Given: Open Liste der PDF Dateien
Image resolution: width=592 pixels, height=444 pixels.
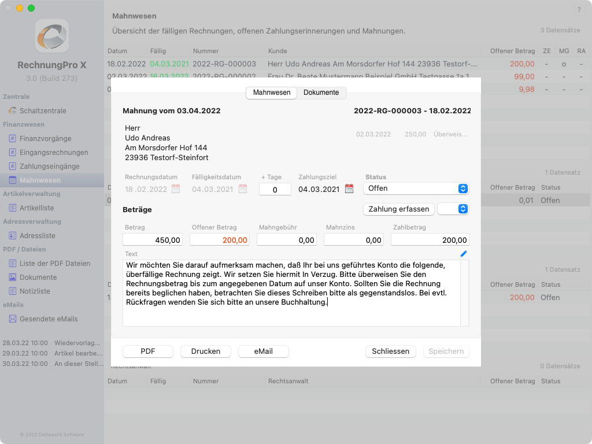Looking at the screenshot, I should click(x=54, y=264).
